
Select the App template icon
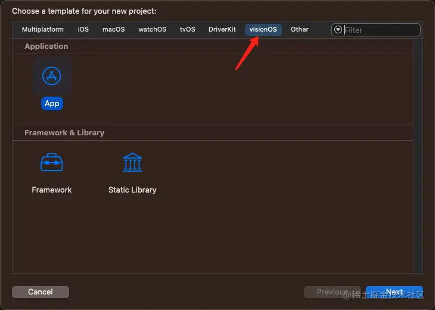tap(52, 76)
